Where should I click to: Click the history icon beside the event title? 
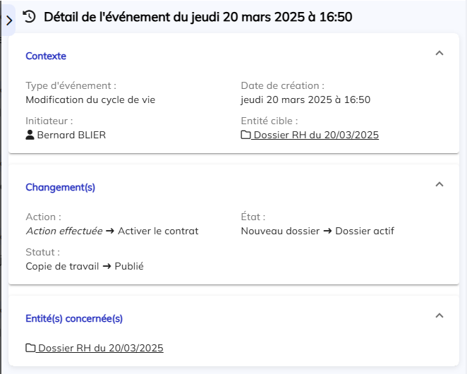click(x=29, y=16)
